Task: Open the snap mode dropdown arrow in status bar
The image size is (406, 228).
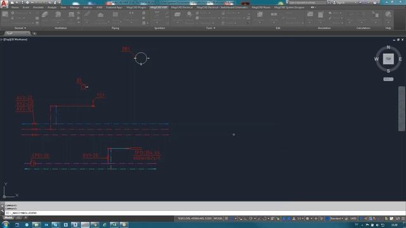Action: (235, 218)
